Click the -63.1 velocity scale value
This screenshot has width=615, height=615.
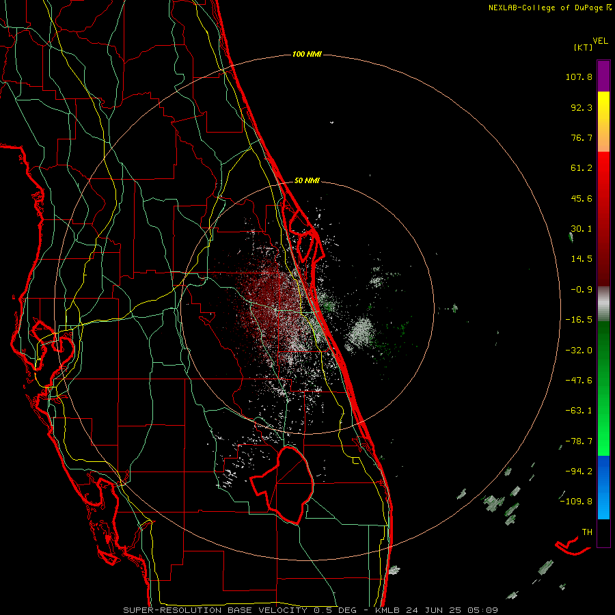point(579,411)
